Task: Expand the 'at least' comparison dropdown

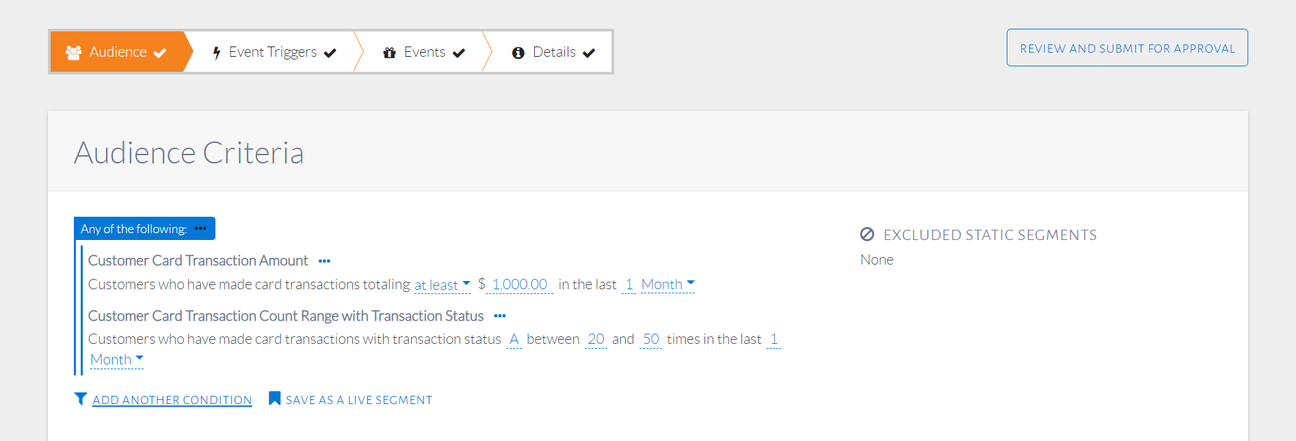Action: tap(442, 284)
